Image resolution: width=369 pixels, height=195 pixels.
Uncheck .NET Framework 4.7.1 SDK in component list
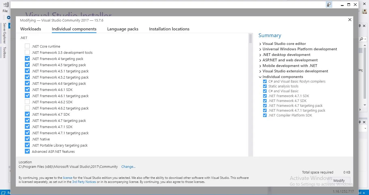pos(27,127)
